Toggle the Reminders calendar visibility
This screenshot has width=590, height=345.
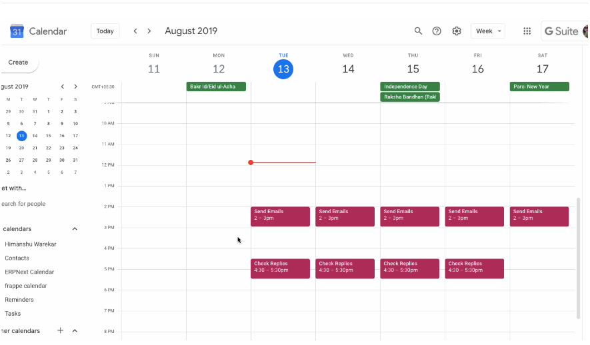[x=19, y=300]
